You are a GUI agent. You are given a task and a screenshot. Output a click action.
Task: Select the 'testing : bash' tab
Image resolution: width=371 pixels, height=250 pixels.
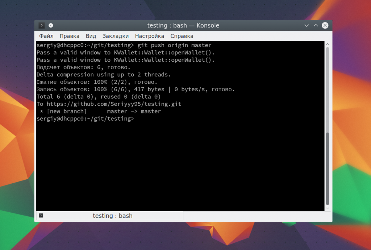(x=112, y=216)
